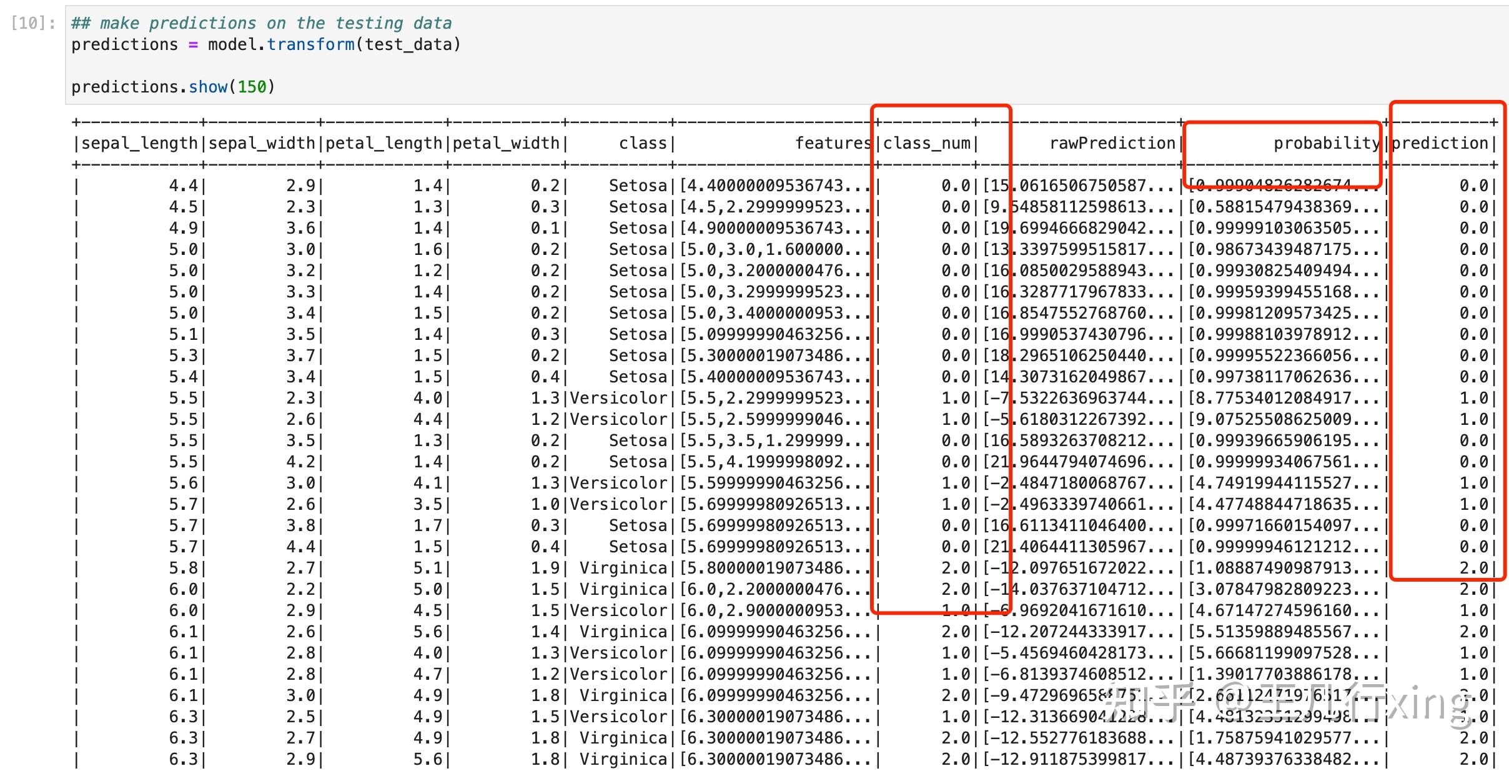The image size is (1509, 771).
Task: Click the rawPrediction column header
Action: [1112, 143]
